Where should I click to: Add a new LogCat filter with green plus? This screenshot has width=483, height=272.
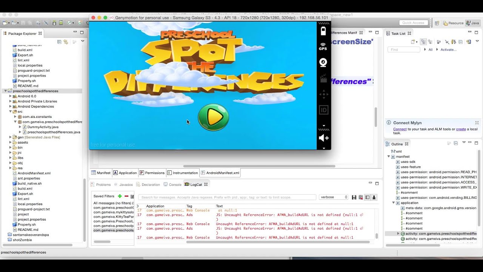coord(120,196)
